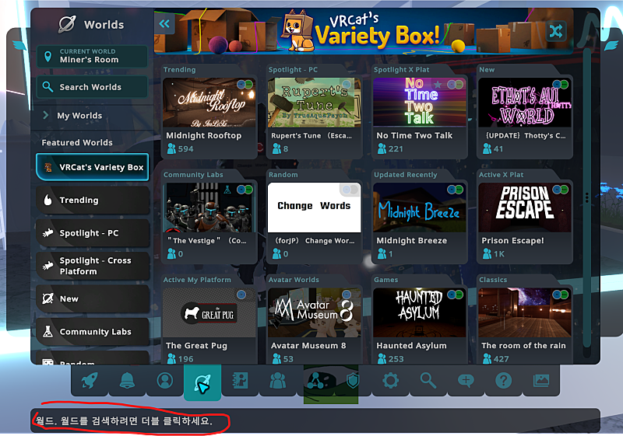The width and height of the screenshot is (623, 436).
Task: Open the Settings gear tab
Action: pyautogui.click(x=390, y=381)
